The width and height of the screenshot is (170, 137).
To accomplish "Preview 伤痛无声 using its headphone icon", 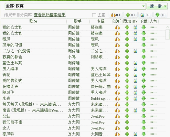I will click(117, 87).
